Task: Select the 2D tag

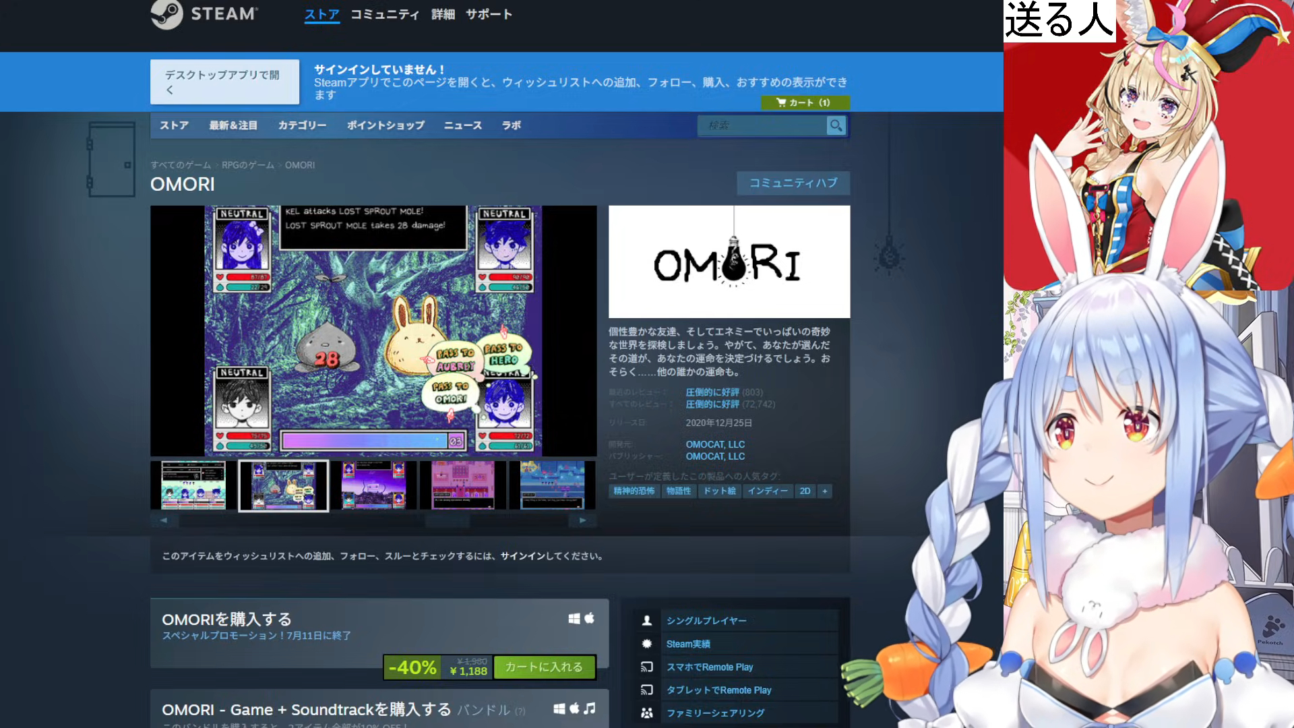Action: click(805, 491)
